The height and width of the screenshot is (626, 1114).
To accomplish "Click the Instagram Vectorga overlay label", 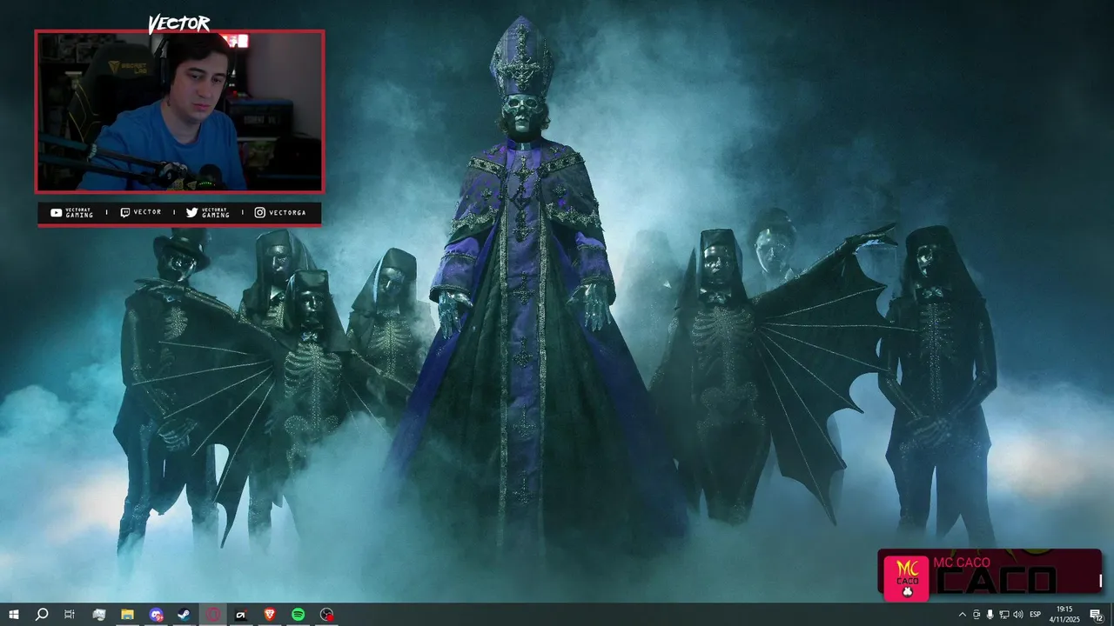I will tap(280, 212).
